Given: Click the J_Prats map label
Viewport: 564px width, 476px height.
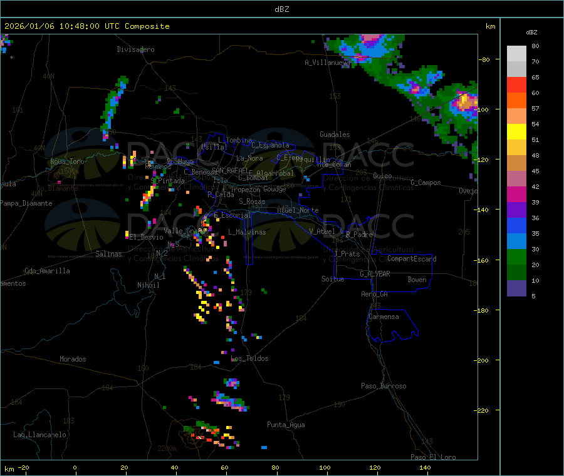Looking at the screenshot, I should tap(347, 254).
